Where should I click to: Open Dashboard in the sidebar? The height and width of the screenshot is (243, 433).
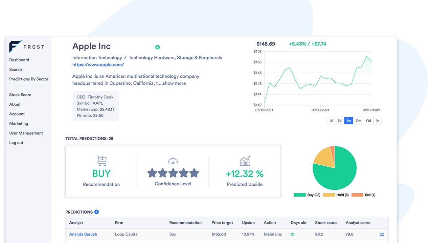click(x=19, y=60)
